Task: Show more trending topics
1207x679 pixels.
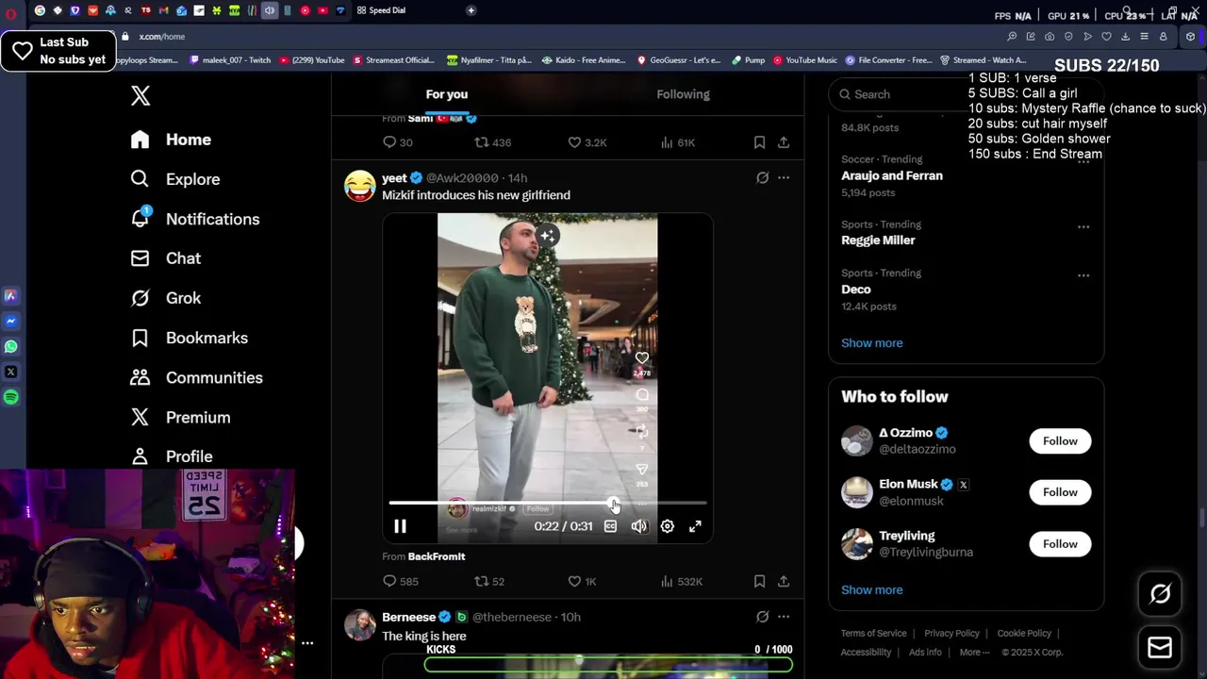Action: [x=871, y=343]
